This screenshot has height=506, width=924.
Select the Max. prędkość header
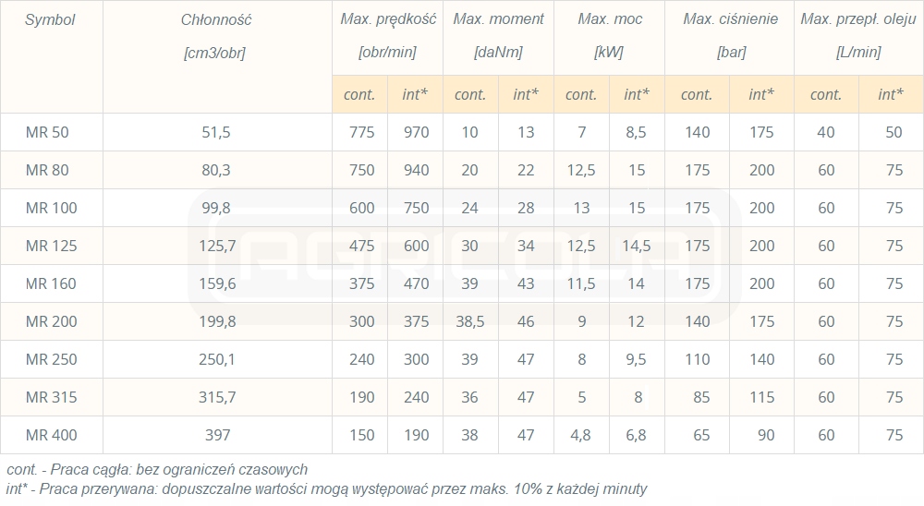[388, 19]
